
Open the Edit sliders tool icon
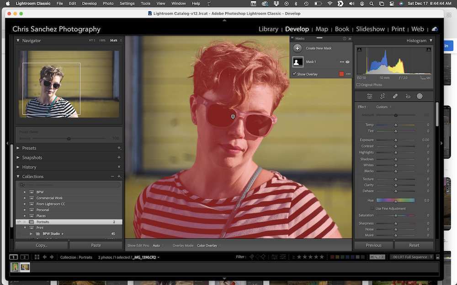click(370, 96)
